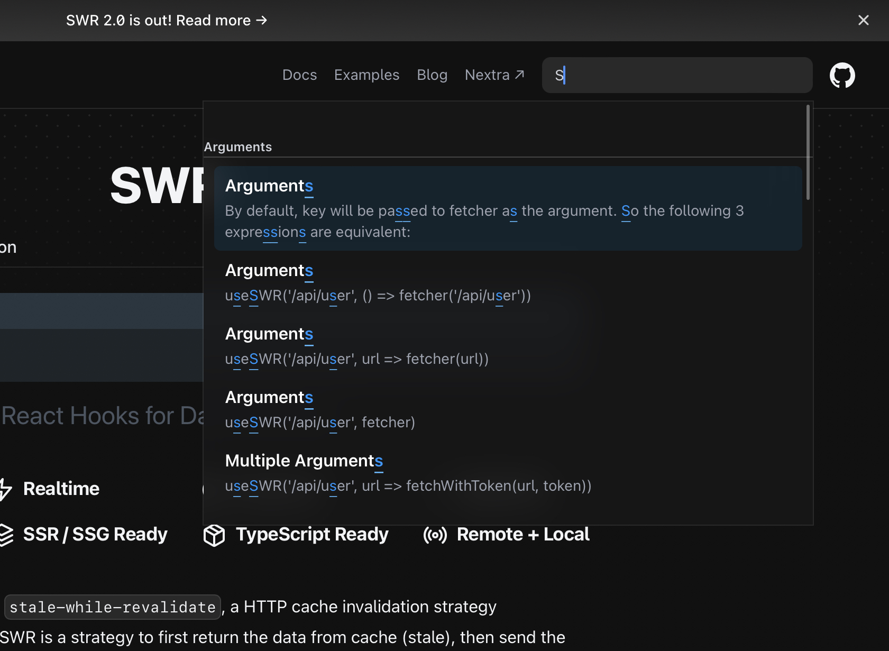This screenshot has height=651, width=889.
Task: Click inside the search input field
Action: [x=677, y=75]
